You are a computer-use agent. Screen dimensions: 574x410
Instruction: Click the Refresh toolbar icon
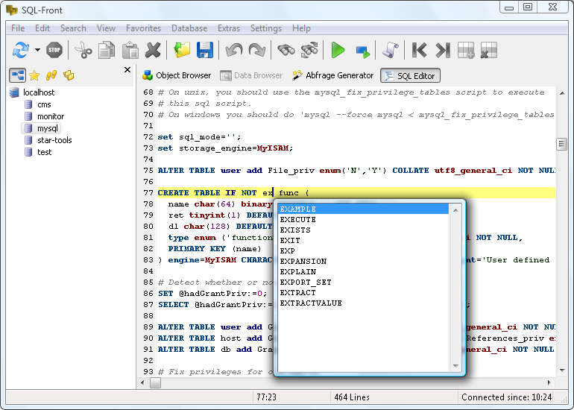tap(21, 50)
